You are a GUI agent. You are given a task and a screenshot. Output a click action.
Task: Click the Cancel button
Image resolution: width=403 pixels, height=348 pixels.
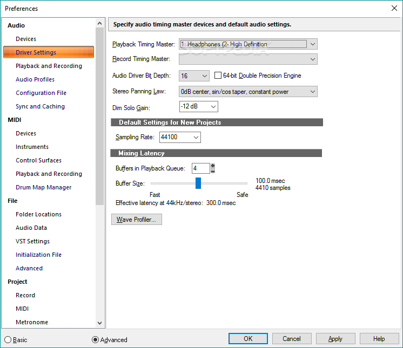(x=292, y=338)
